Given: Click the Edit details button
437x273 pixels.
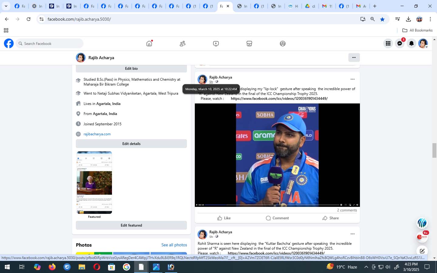Looking at the screenshot, I should 131,144.
